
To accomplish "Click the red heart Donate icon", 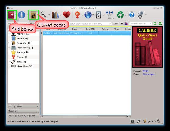I will coord(67,15).
